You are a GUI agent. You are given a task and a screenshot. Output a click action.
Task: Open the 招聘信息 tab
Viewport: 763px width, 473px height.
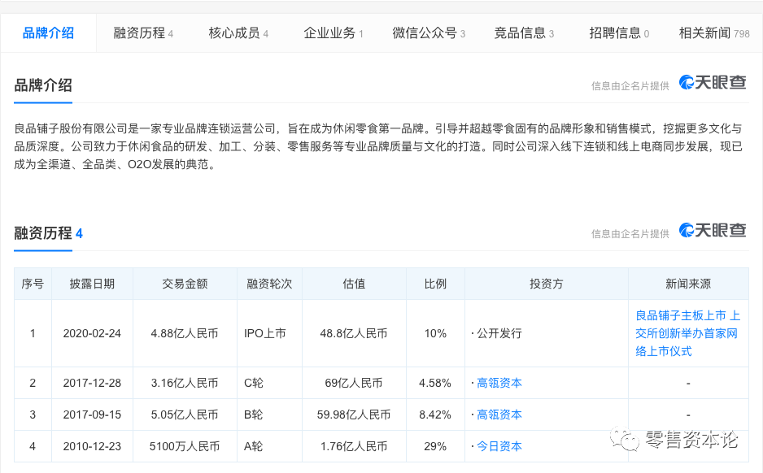[x=616, y=34]
